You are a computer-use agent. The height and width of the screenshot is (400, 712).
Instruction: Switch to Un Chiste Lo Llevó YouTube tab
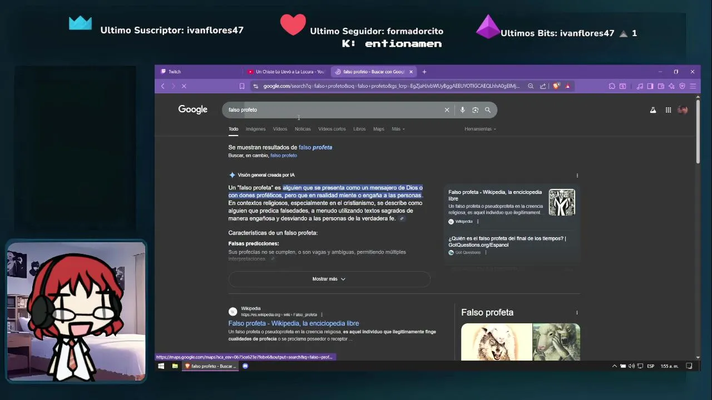pyautogui.click(x=286, y=72)
